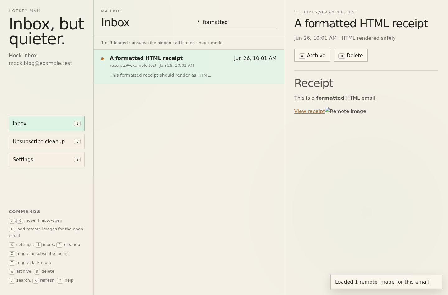Click the I hotkey badge on Inbox

pyautogui.click(x=77, y=124)
